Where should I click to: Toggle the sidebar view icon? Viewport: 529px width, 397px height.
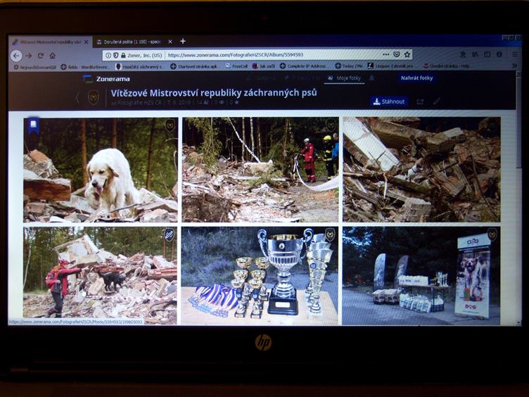[x=487, y=54]
